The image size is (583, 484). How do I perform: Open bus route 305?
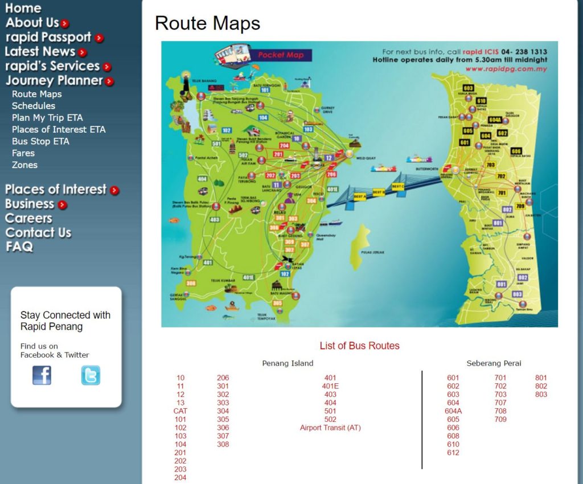coord(223,419)
